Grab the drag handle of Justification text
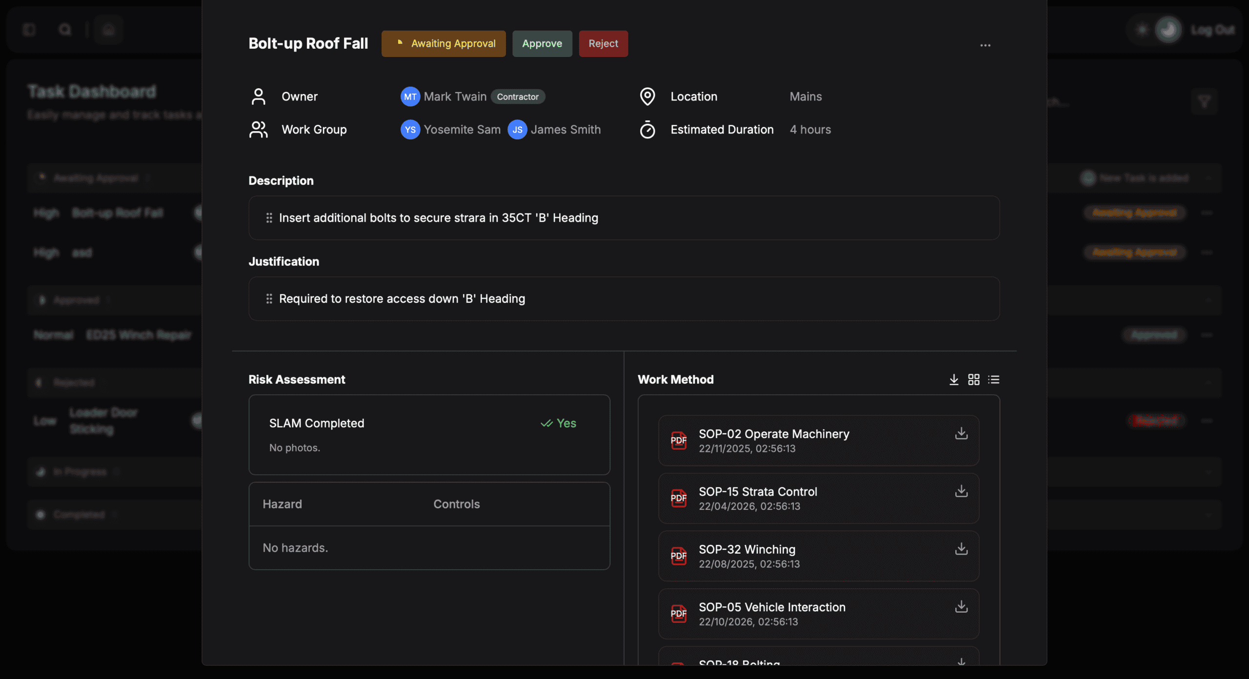1249x679 pixels. click(269, 299)
